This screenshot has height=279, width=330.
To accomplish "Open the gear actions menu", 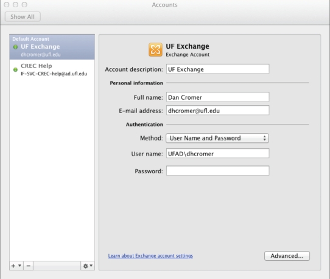I will click(88, 266).
